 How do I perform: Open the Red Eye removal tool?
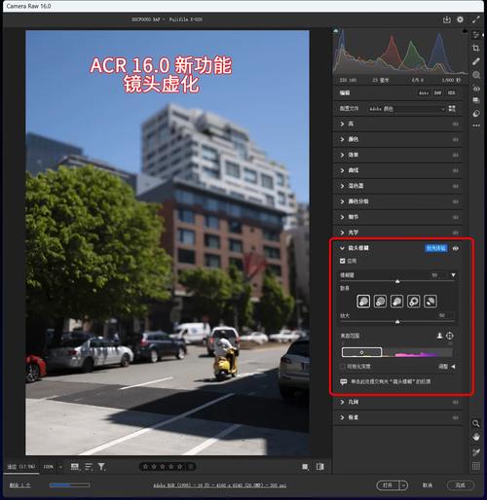(476, 89)
